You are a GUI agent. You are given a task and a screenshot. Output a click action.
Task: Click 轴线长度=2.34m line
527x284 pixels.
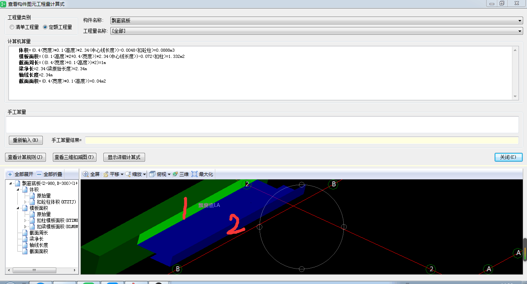[x=35, y=75]
